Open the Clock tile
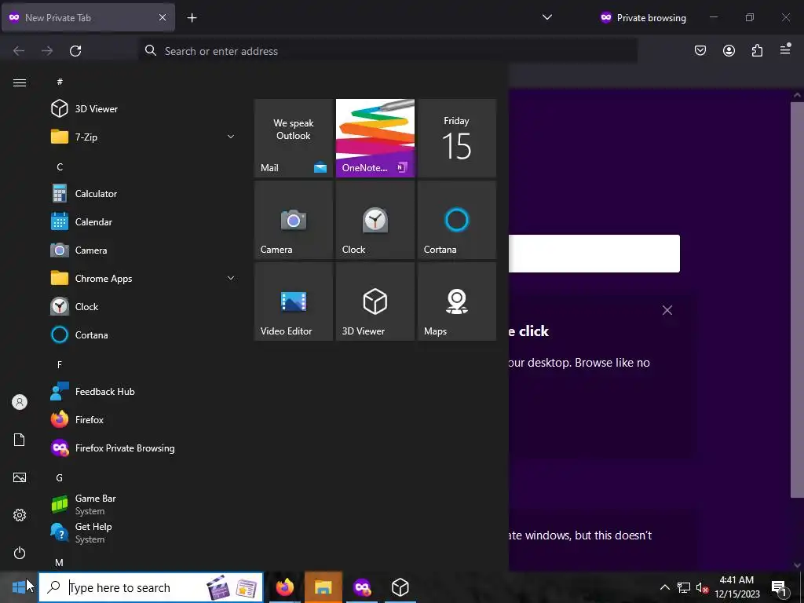The height and width of the screenshot is (603, 804). click(375, 220)
